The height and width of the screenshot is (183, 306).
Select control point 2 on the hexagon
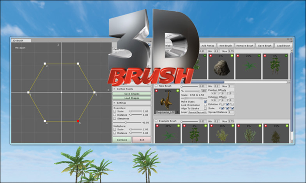coord(45,64)
